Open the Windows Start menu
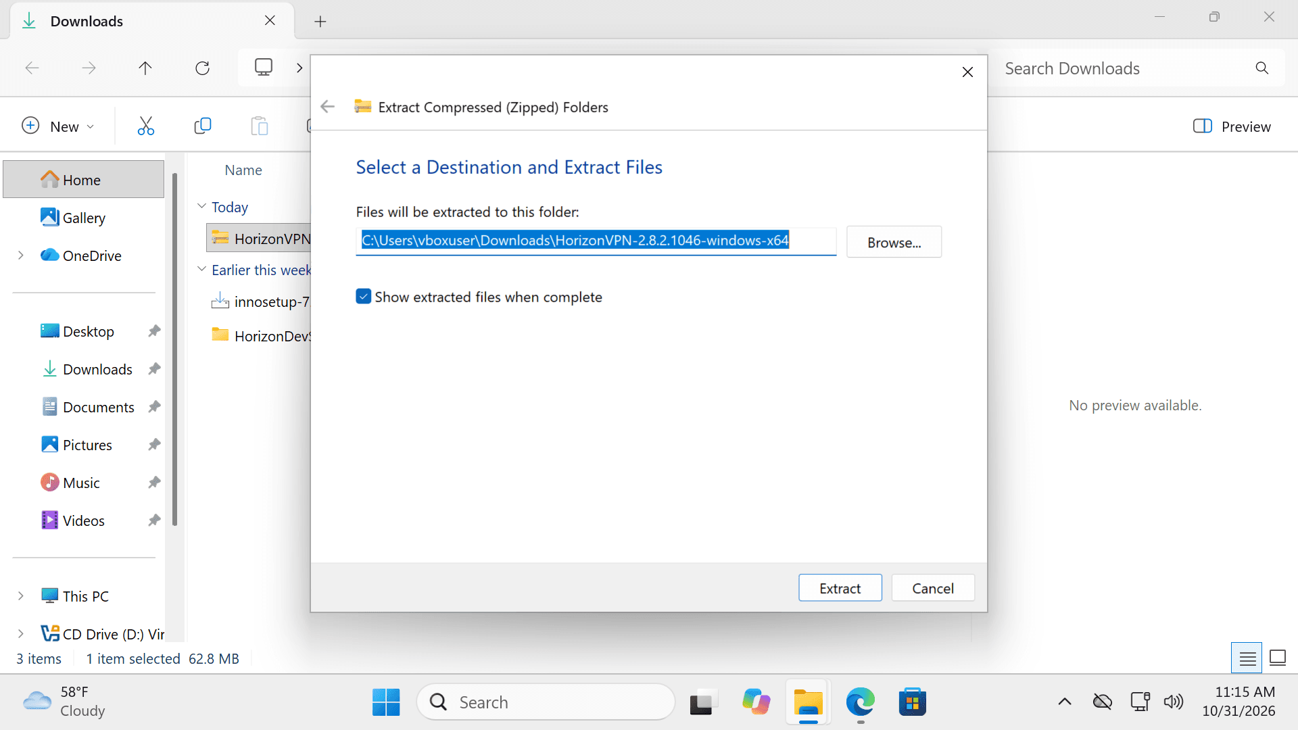 [x=386, y=702]
